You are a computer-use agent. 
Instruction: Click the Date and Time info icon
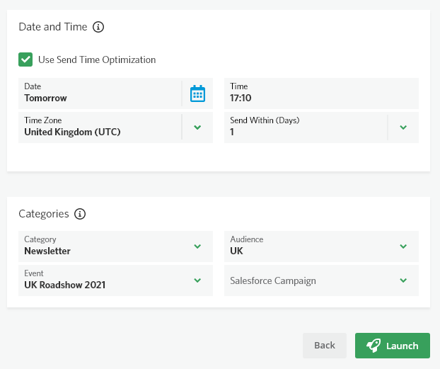[98, 27]
